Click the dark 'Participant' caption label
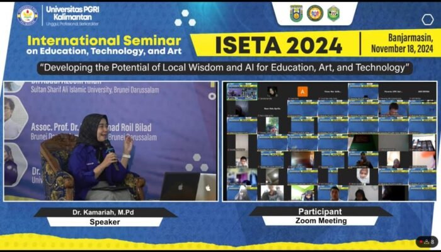Screen dimensions: 441x252 coord(321,212)
